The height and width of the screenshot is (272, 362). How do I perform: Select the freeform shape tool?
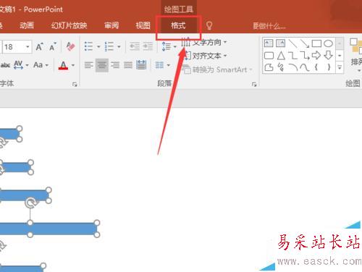[x=269, y=67]
